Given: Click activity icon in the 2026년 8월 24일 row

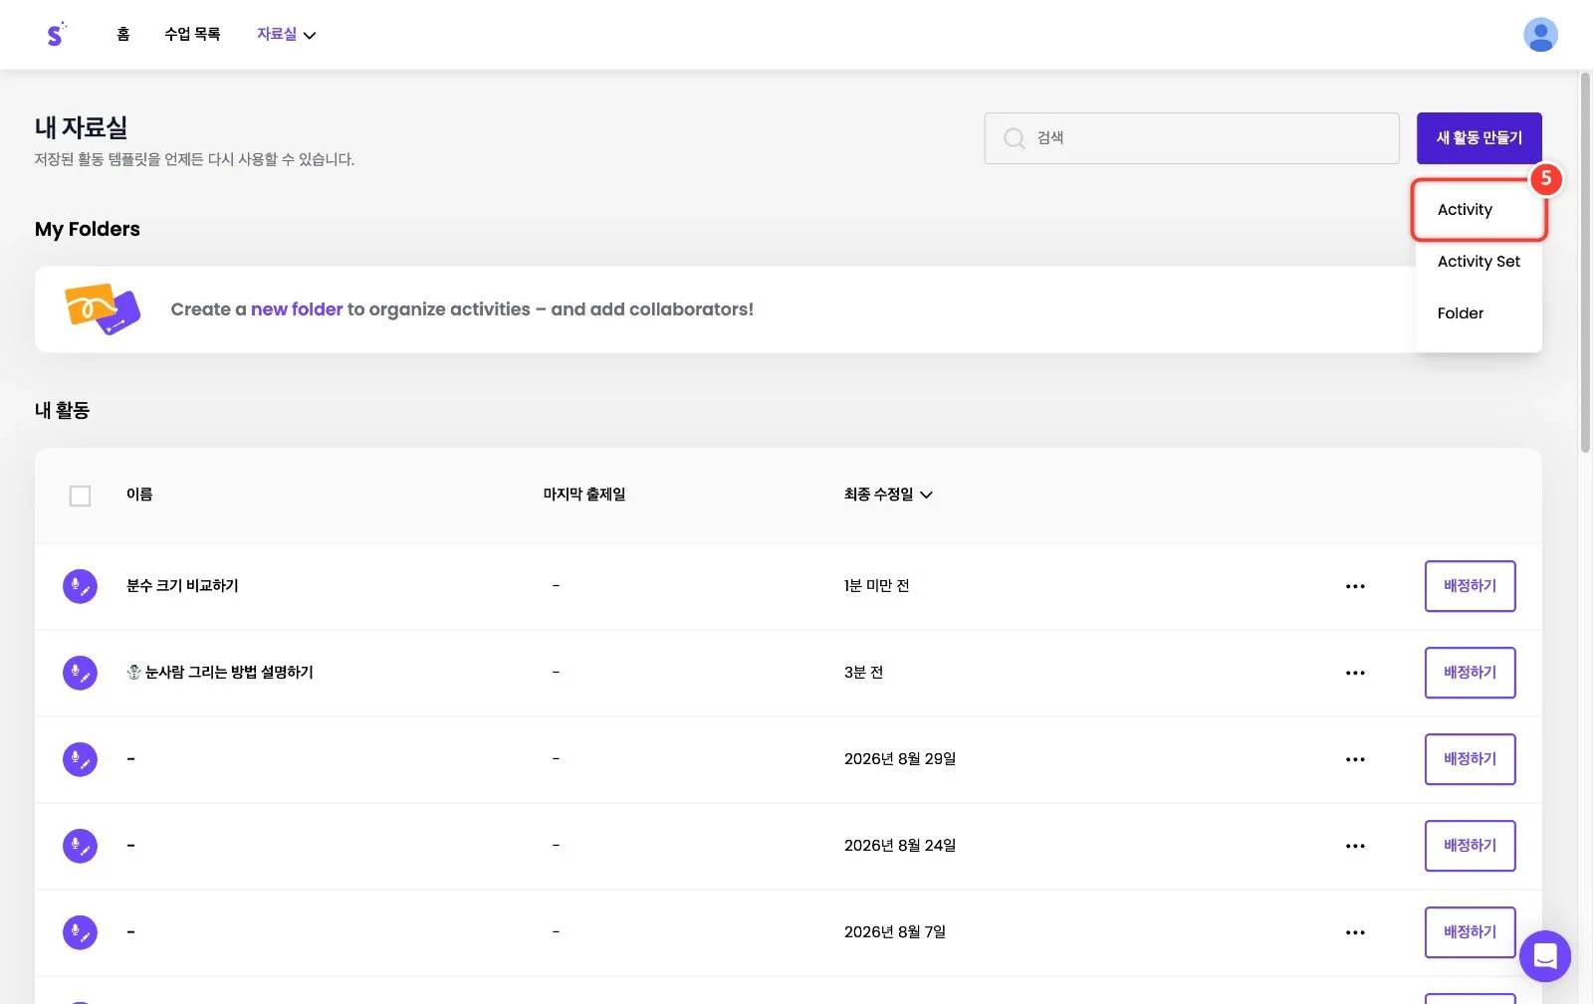Looking at the screenshot, I should tap(80, 846).
